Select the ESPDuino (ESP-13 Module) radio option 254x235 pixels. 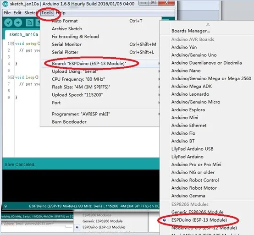(199, 220)
